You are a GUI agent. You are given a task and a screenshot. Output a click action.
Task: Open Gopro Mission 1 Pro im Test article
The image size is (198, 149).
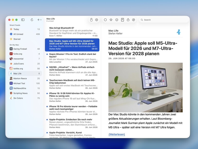pos(72,58)
